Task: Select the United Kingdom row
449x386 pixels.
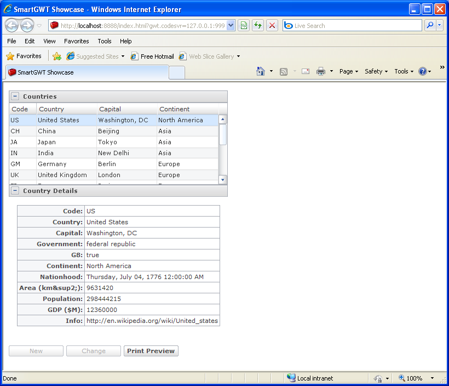Action: pos(114,175)
